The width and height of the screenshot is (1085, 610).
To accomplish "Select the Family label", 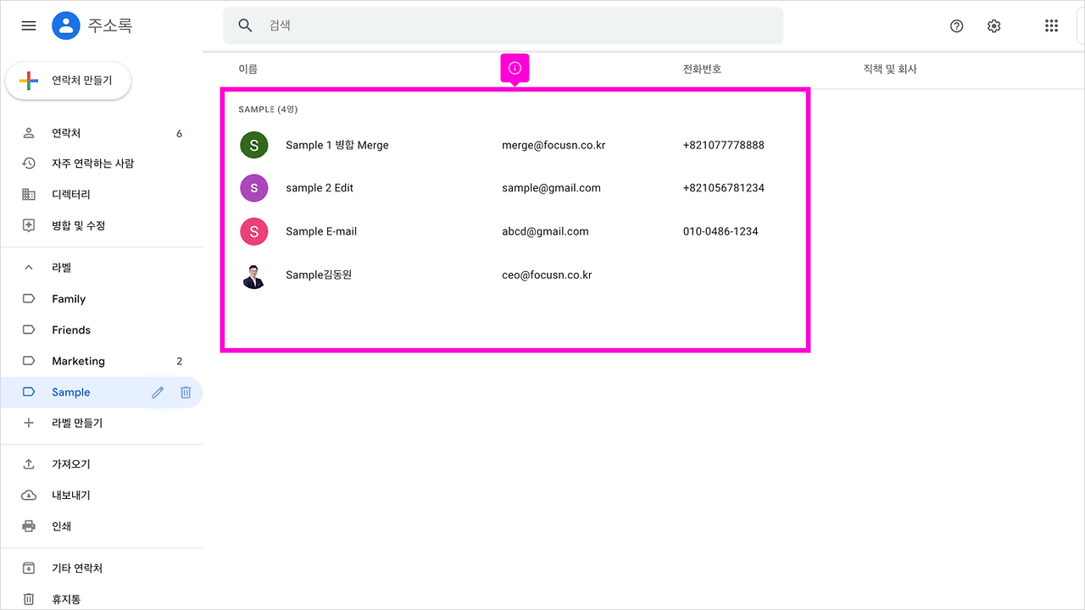I will pos(69,298).
